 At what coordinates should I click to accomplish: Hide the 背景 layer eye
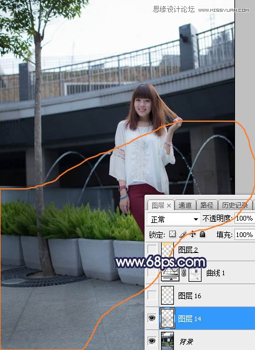click(x=152, y=341)
